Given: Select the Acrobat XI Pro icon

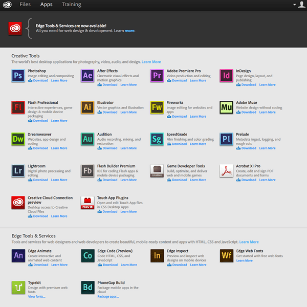Looking at the screenshot, I should (226, 171).
